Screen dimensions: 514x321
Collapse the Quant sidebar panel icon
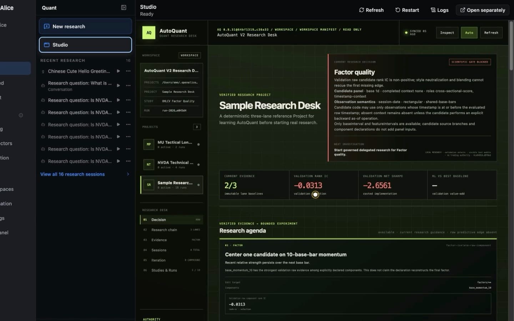[124, 7]
